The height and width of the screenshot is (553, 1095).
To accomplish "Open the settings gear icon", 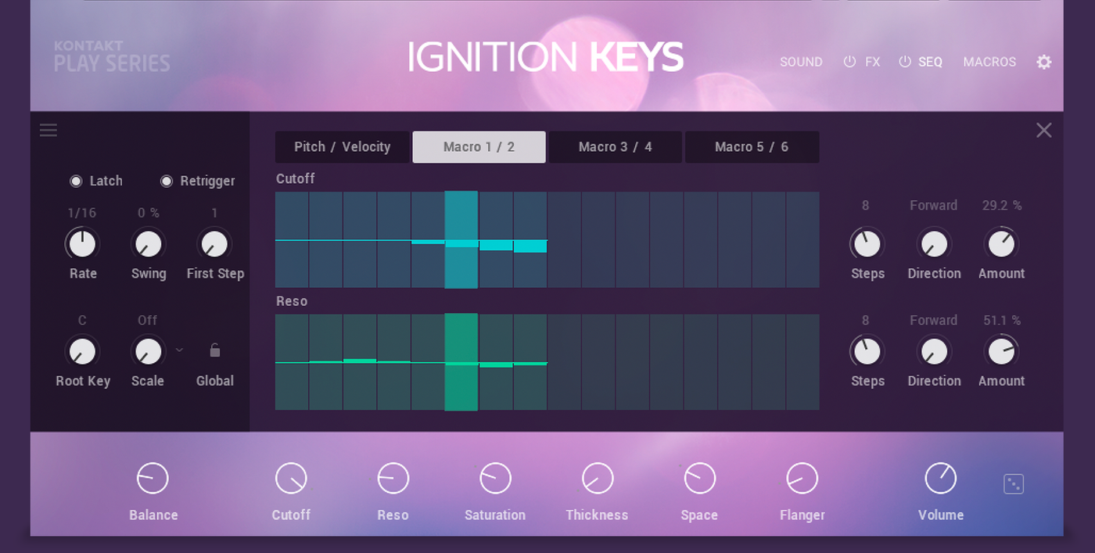I will (x=1044, y=62).
